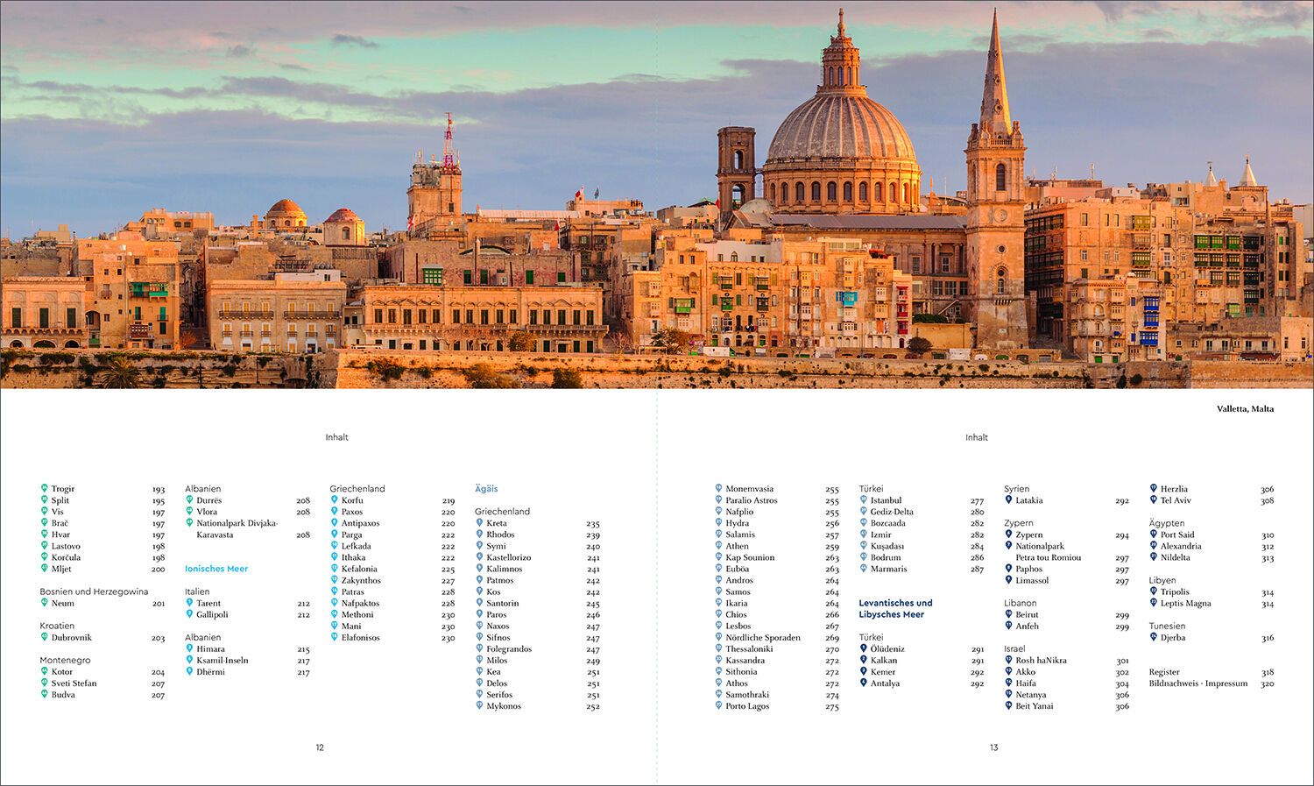The image size is (1314, 786).
Task: Select the map pin next to Korfu
Action: pos(334,499)
